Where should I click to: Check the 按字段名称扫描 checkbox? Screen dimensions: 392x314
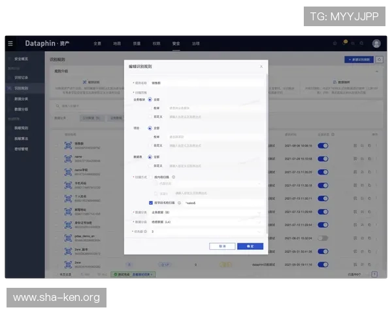pyautogui.click(x=151, y=203)
